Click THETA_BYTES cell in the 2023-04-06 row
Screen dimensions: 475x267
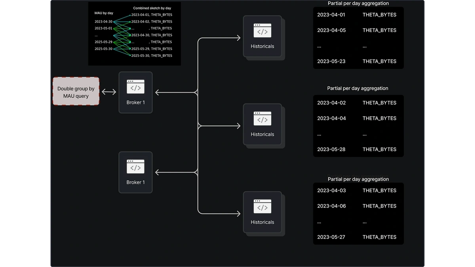[380, 206]
